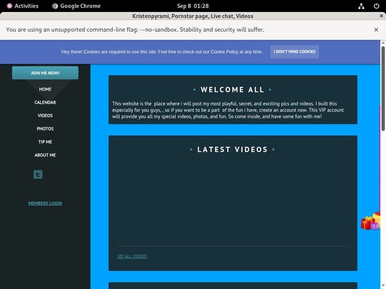Navigate to the About Me page
The height and width of the screenshot is (289, 386).
point(45,155)
